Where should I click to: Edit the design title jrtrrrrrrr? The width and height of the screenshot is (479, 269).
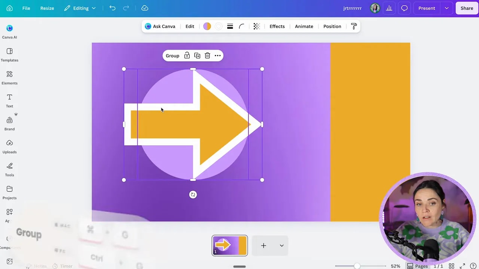(x=352, y=8)
